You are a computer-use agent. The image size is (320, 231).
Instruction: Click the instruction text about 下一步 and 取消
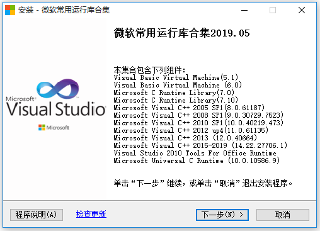[x=203, y=183]
